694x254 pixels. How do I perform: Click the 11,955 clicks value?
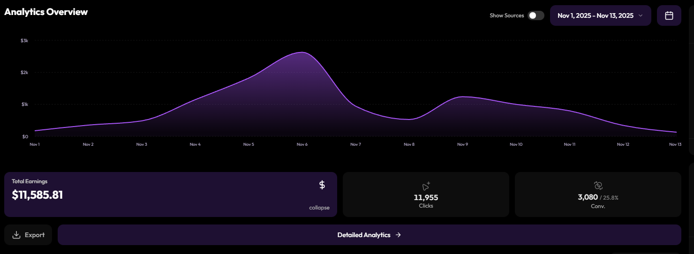point(426,198)
